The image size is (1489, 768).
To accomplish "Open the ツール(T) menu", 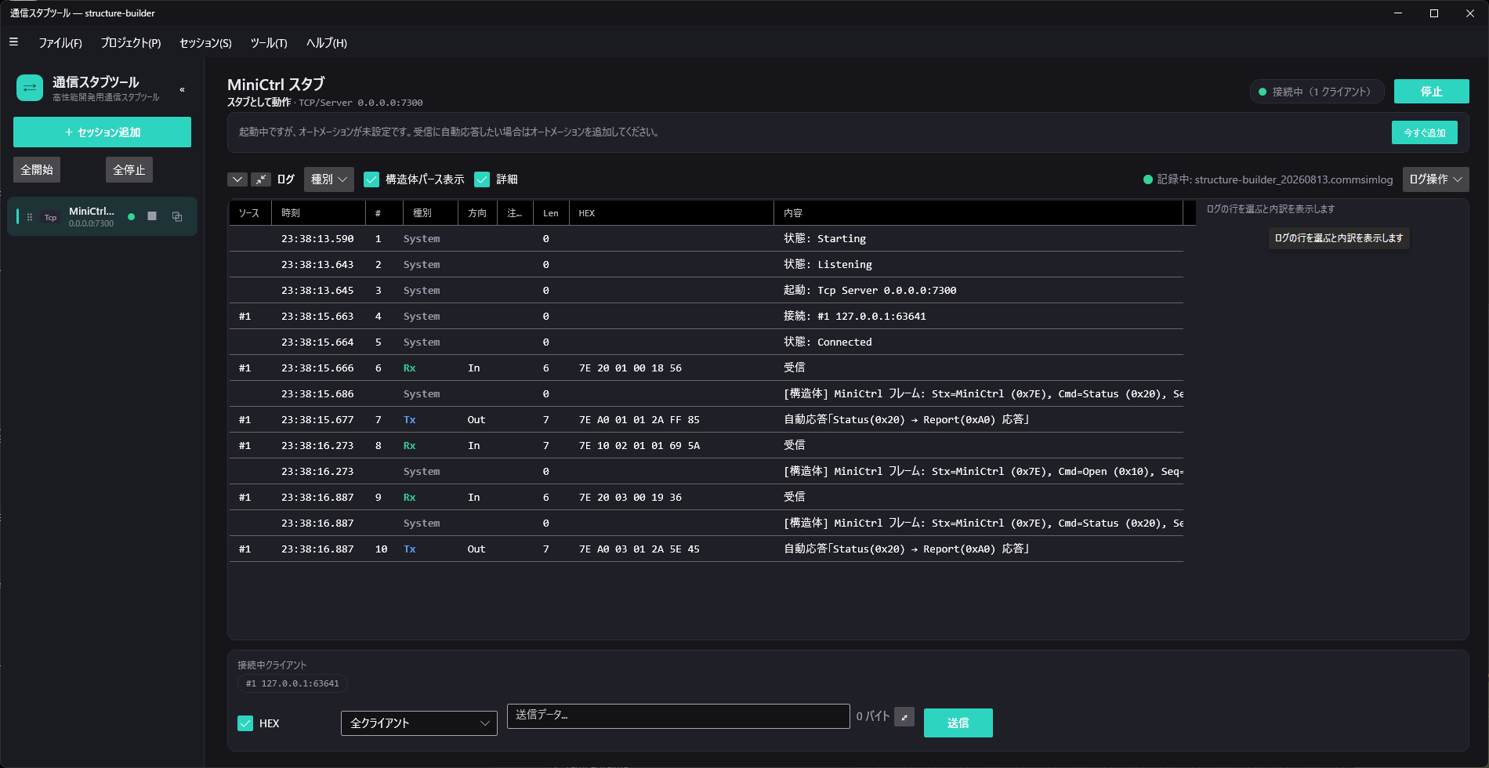I will 269,43.
